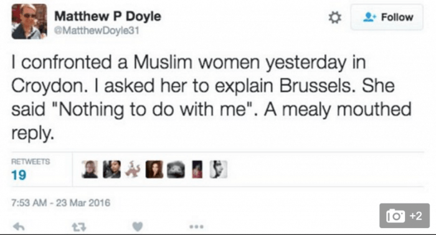Open the camera +2 photo gallery badge
Screen dimensions: 436x235
point(404,216)
